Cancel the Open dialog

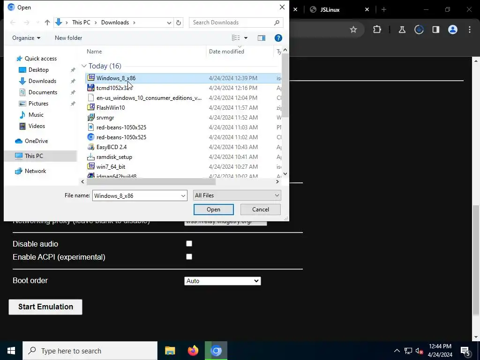tap(261, 210)
